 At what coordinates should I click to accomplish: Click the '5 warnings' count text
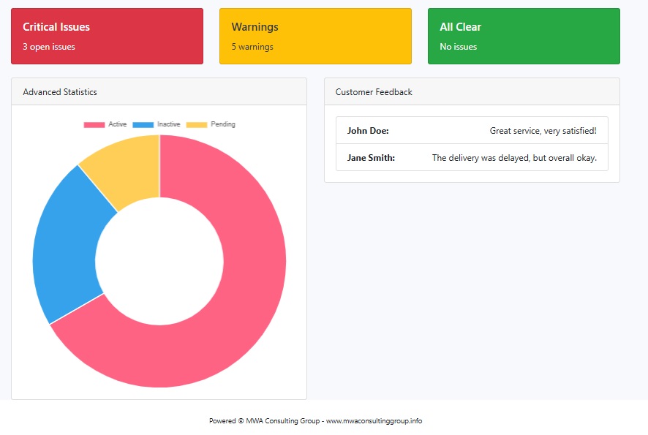point(252,47)
